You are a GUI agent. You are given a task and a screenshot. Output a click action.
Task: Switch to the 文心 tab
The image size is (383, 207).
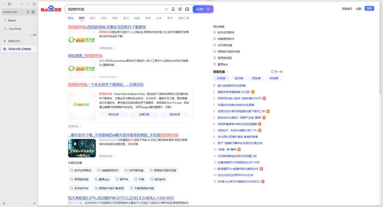(x=70, y=18)
